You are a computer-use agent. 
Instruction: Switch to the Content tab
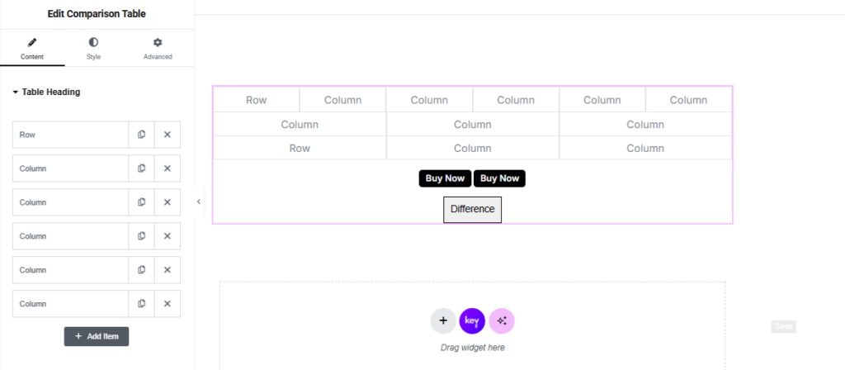point(32,49)
